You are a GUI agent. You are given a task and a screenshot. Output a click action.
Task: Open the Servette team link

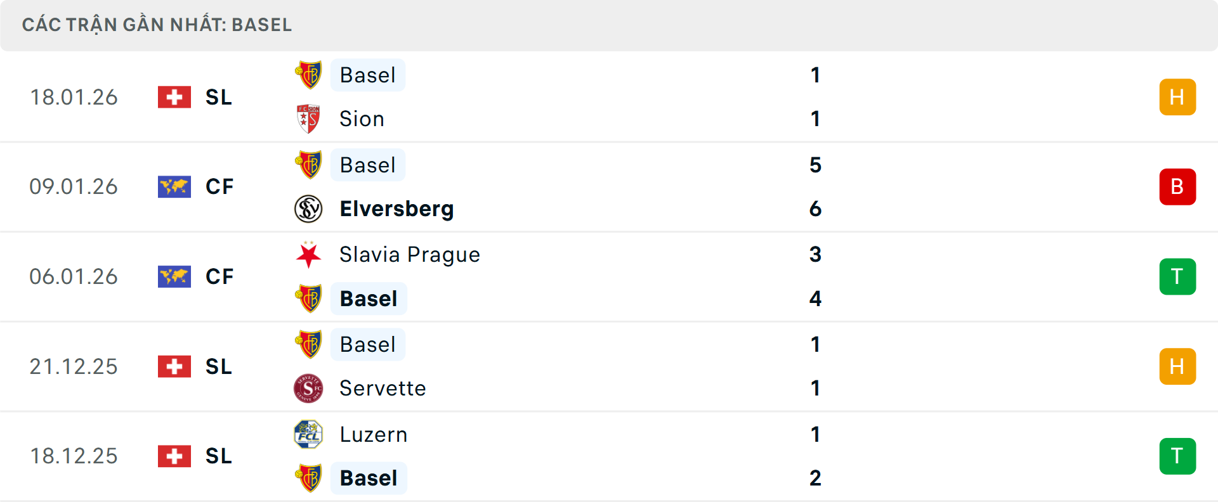click(383, 388)
